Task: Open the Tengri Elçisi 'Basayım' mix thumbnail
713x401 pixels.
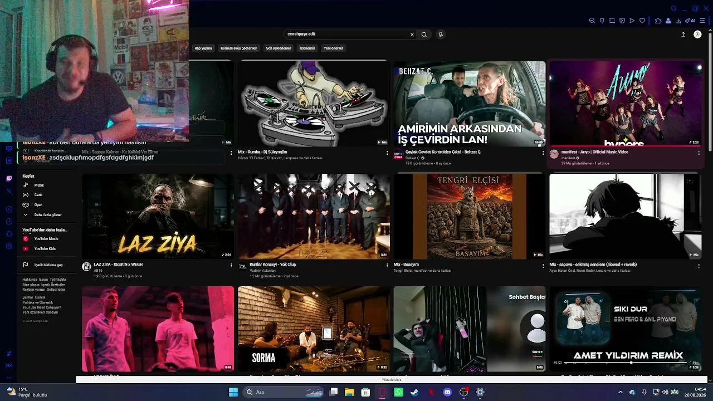Action: 470,216
